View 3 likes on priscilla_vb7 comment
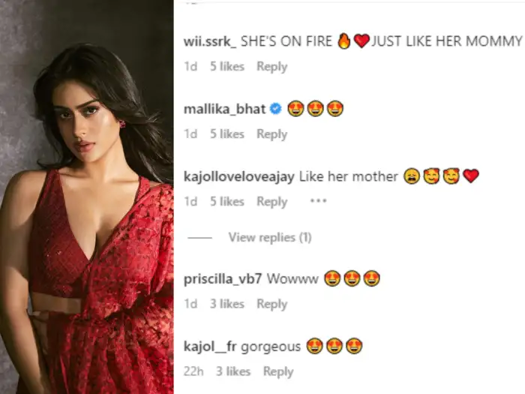The width and height of the screenshot is (525, 394). 226,304
